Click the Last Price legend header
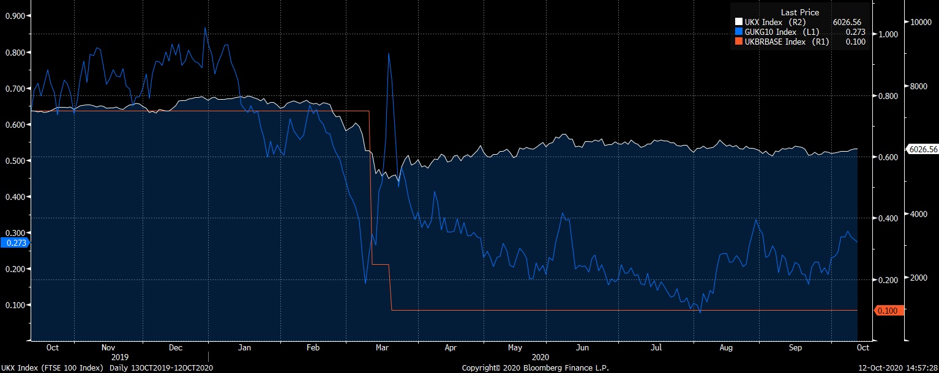Screen dimensions: 939x373 coord(799,12)
